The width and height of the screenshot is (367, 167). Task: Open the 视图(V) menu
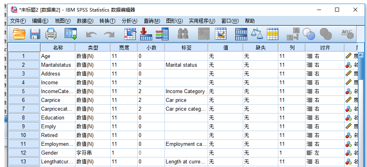(63, 21)
